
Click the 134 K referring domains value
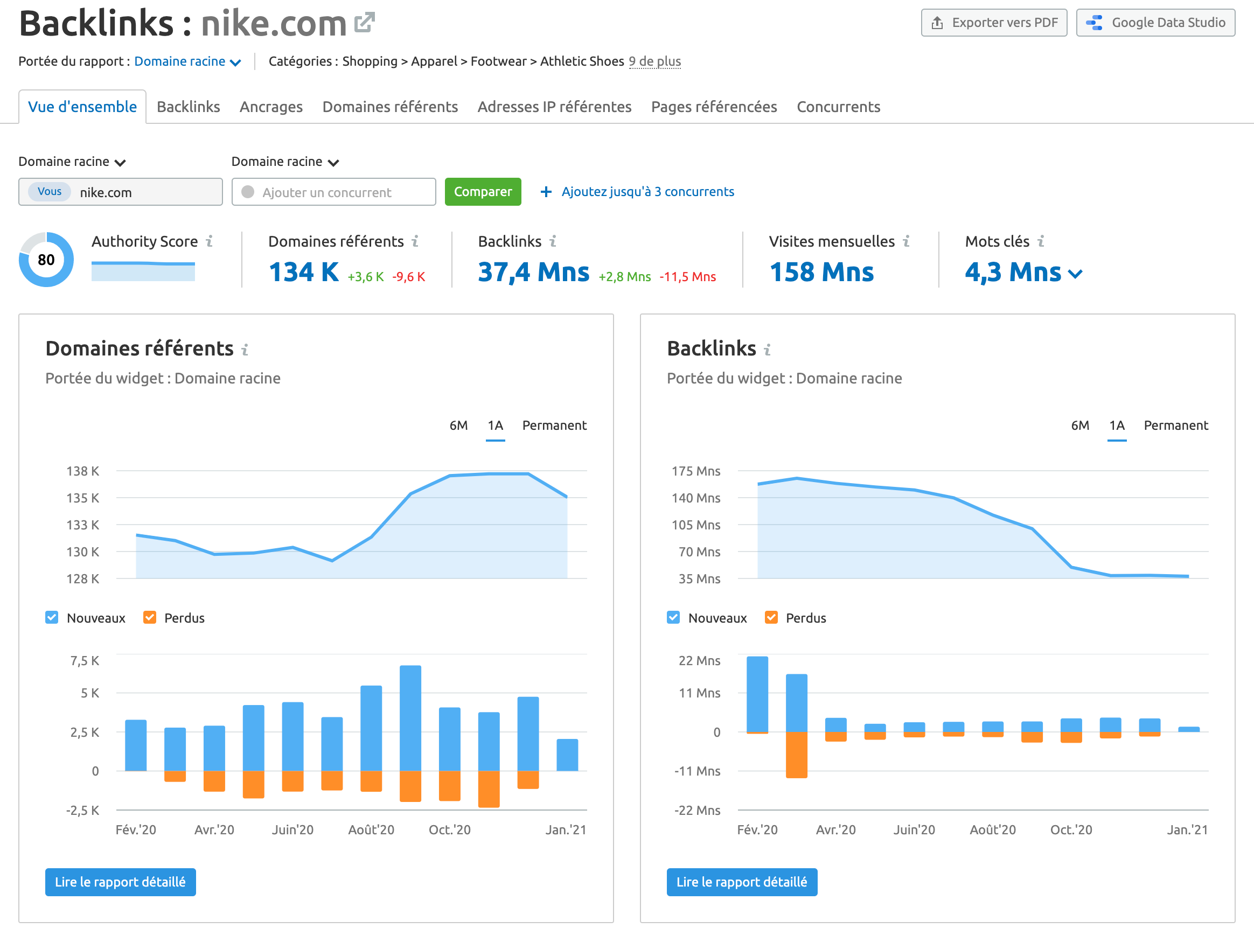[x=303, y=272]
